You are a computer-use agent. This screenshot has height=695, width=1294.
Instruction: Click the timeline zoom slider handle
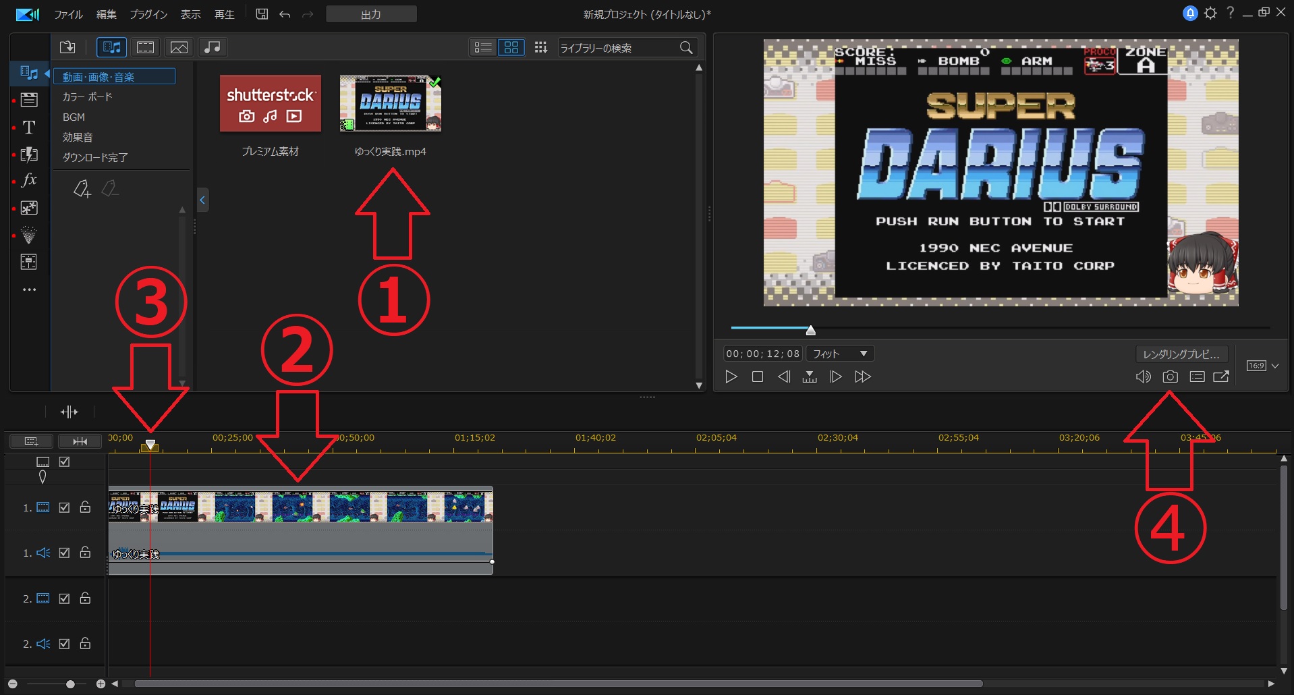(x=70, y=684)
